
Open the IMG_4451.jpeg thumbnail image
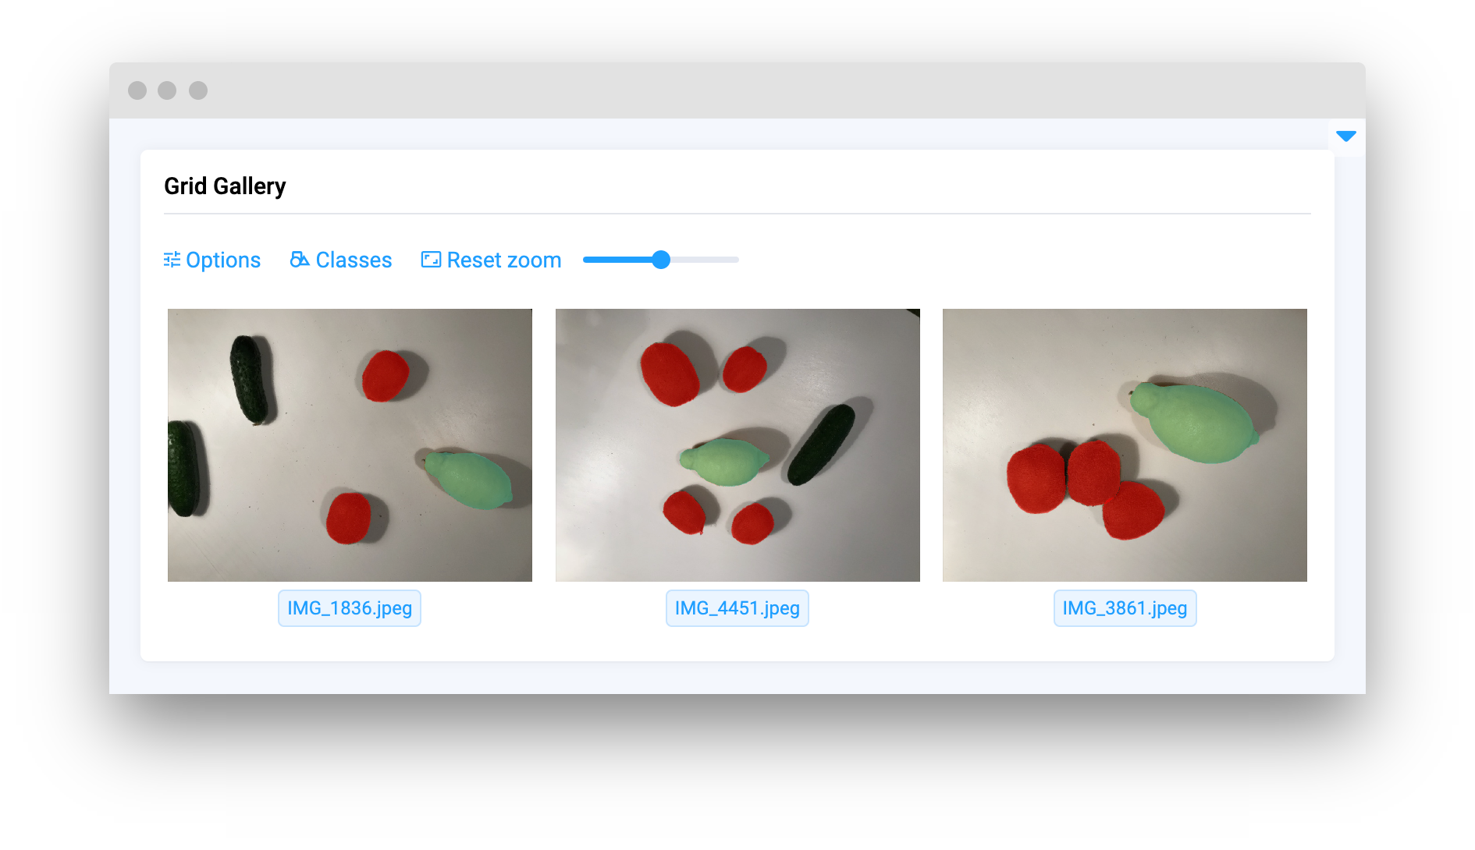[x=737, y=445]
